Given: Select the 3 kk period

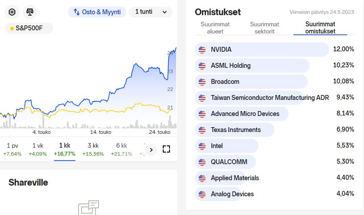Looking at the screenshot, I should [x=93, y=149].
